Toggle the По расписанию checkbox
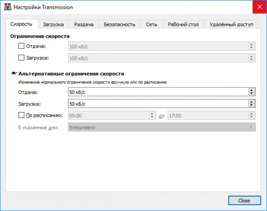 point(21,115)
